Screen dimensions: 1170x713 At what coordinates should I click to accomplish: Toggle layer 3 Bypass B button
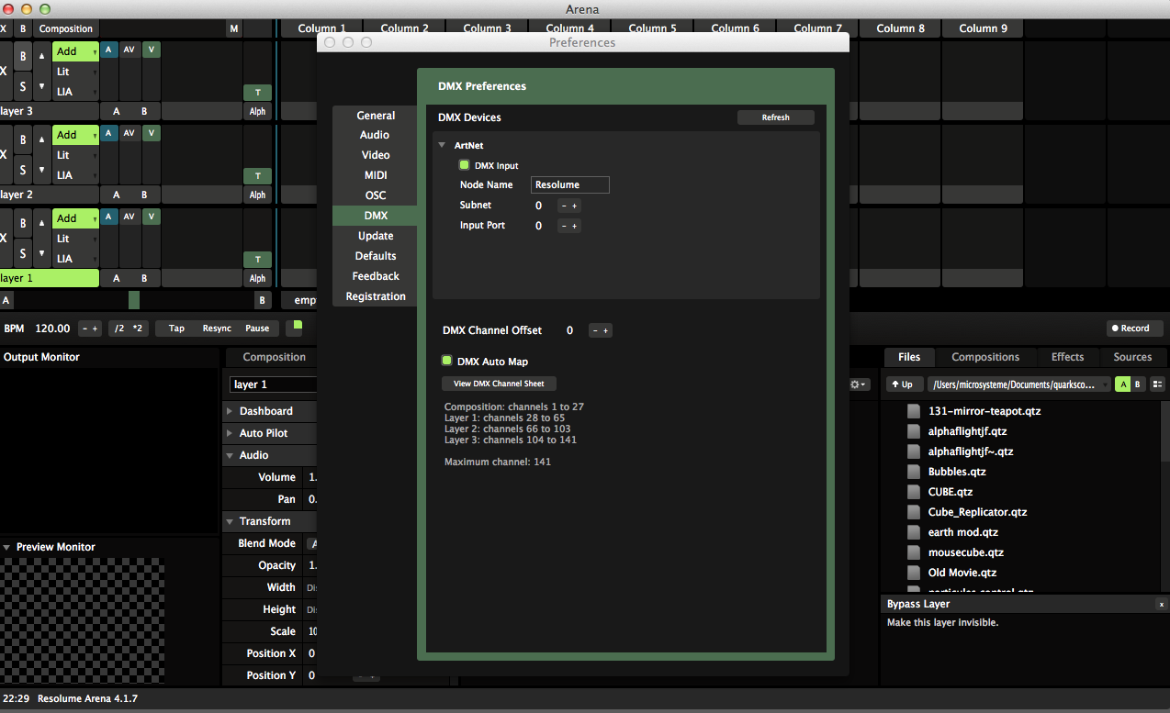tap(23, 56)
